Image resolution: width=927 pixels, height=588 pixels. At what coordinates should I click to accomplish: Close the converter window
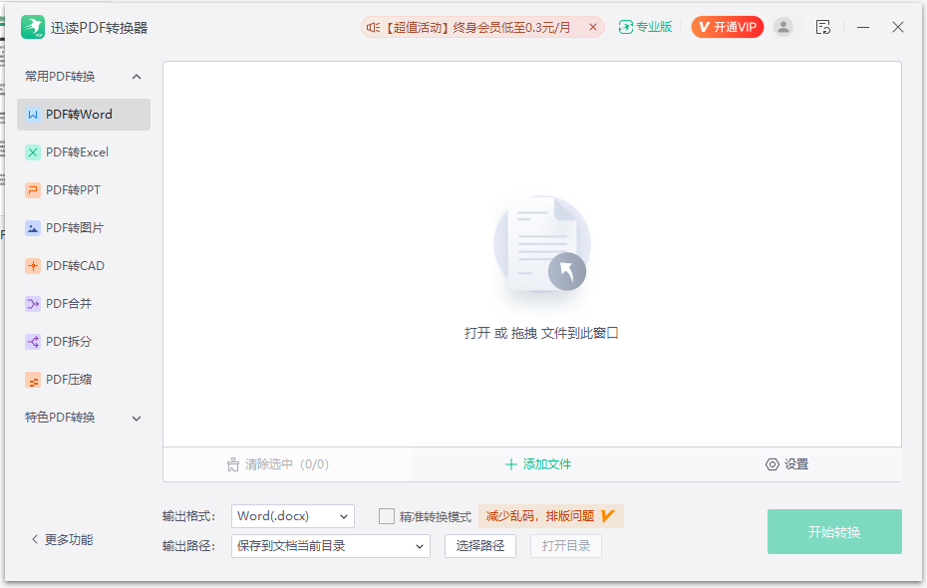(x=897, y=27)
